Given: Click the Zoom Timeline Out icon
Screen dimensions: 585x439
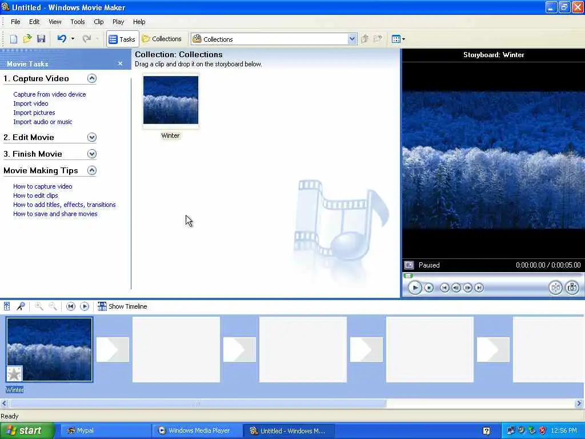Looking at the screenshot, I should 53,306.
